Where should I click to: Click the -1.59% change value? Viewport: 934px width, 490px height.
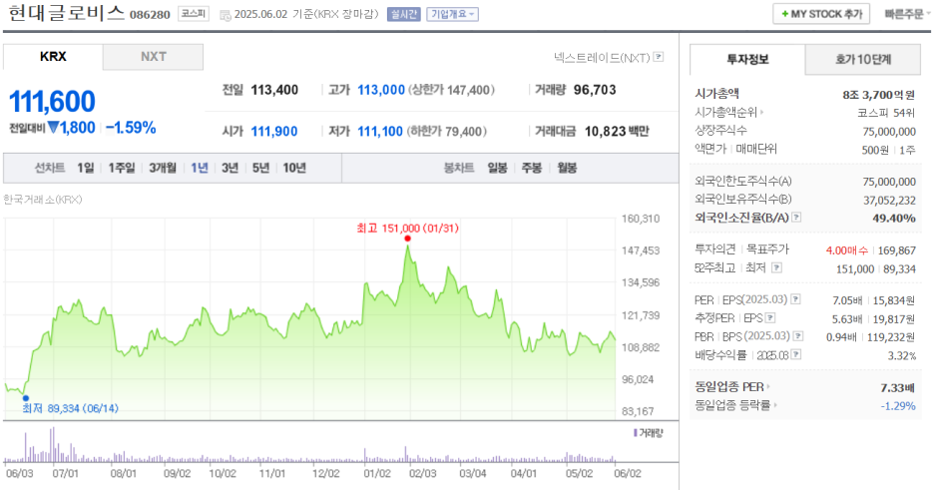pyautogui.click(x=131, y=128)
